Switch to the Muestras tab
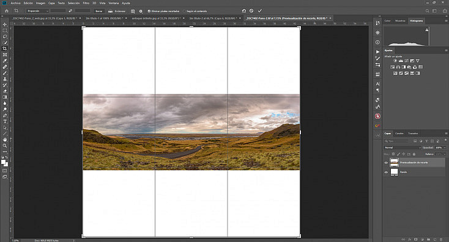The height and width of the screenshot is (242, 449). pos(400,21)
